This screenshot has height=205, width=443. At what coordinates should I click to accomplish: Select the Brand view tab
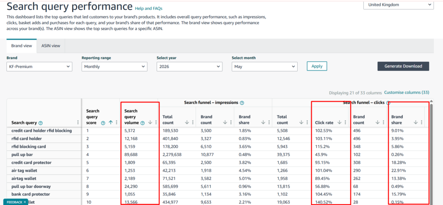coord(22,46)
